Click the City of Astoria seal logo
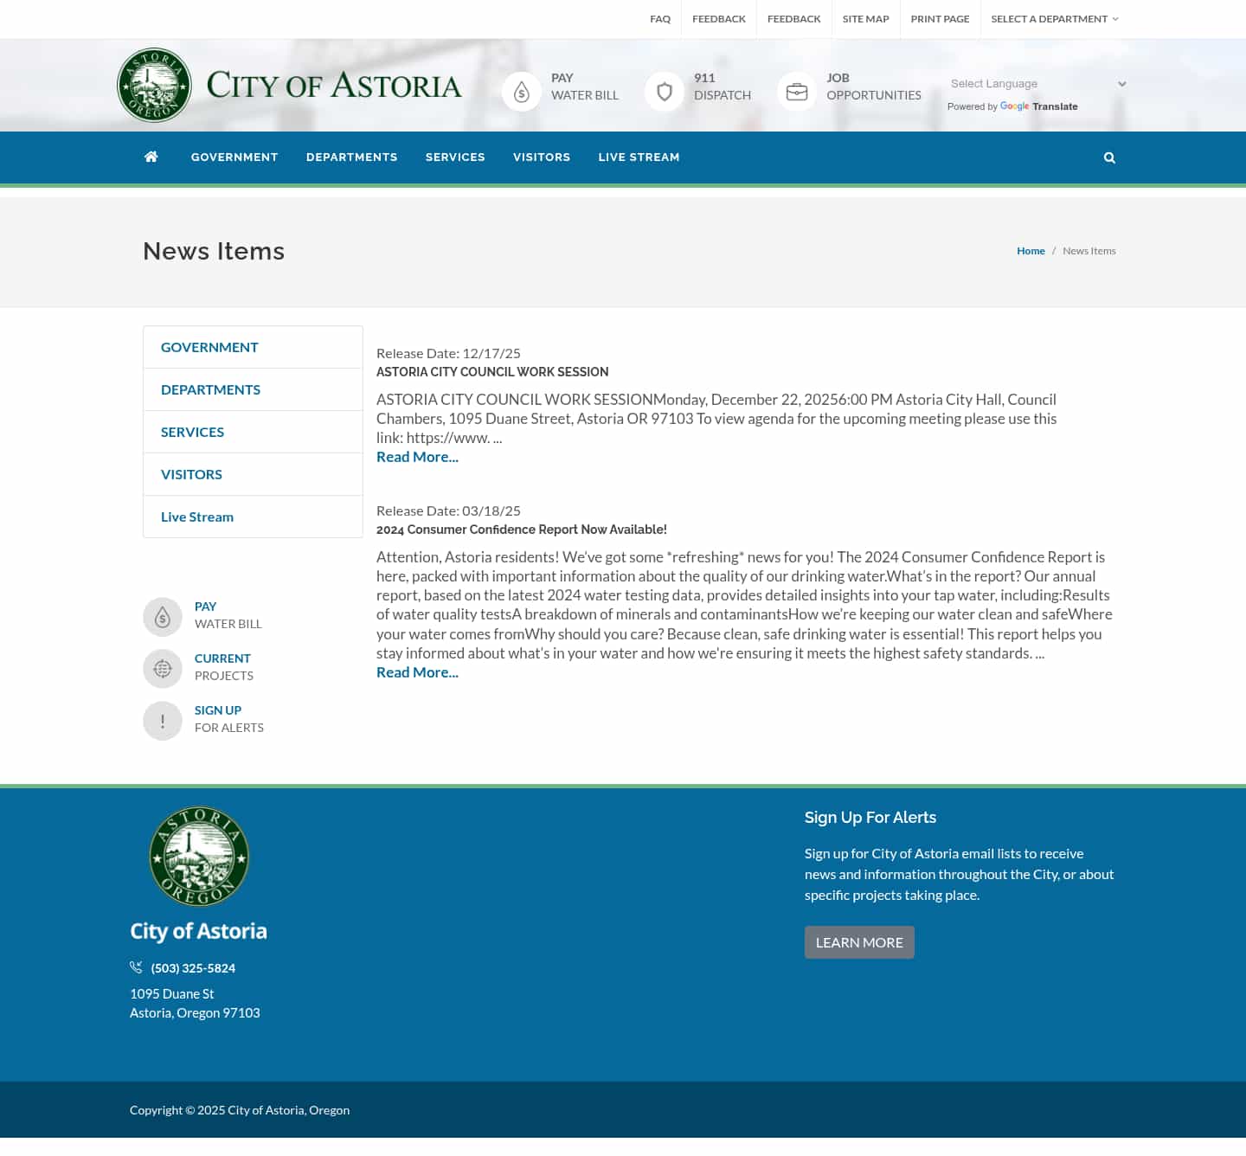 point(155,84)
